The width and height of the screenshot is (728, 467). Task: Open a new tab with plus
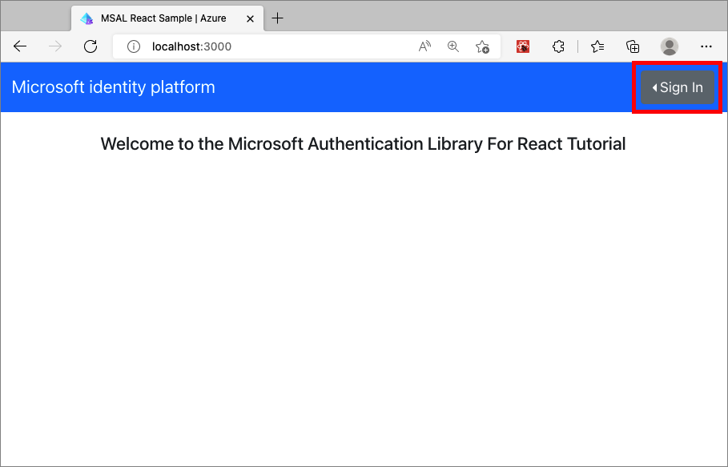click(x=277, y=18)
